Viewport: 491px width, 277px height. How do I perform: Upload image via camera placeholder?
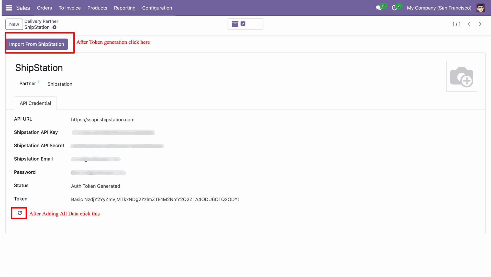(x=461, y=76)
